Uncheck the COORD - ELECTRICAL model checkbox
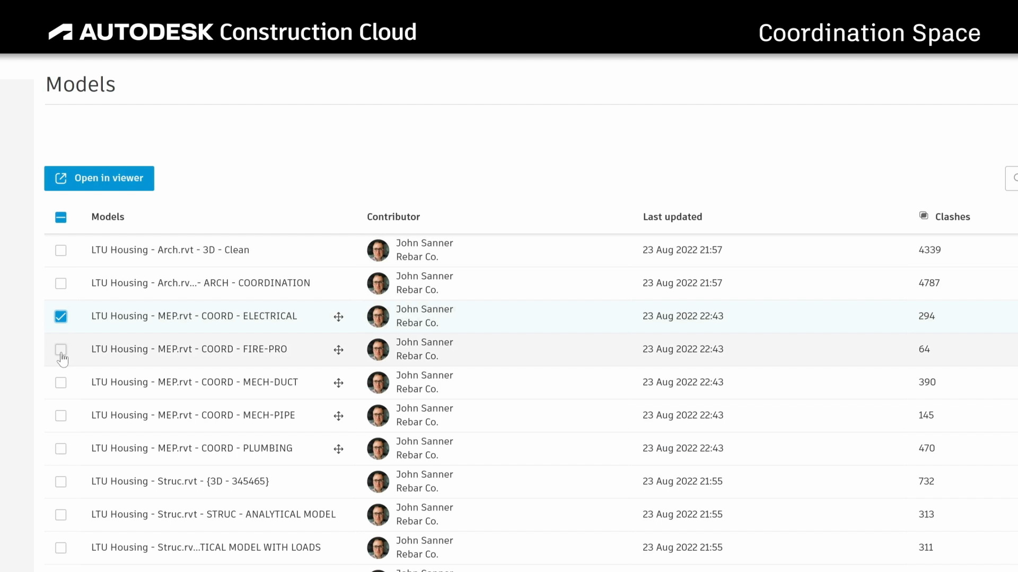 click(x=61, y=317)
